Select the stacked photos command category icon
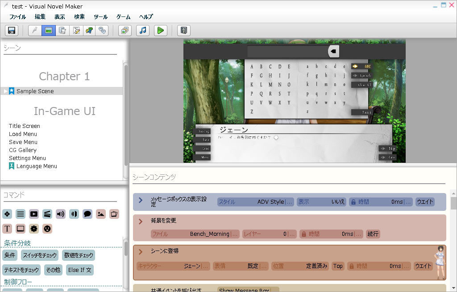Image resolution: width=457 pixels, height=292 pixels. (114, 214)
